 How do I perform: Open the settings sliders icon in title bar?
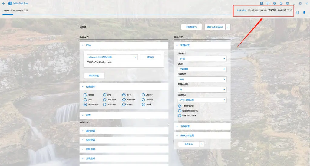tap(288, 3)
